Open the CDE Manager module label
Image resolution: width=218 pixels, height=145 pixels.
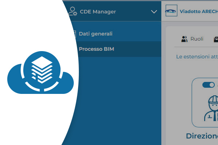[x=98, y=12]
